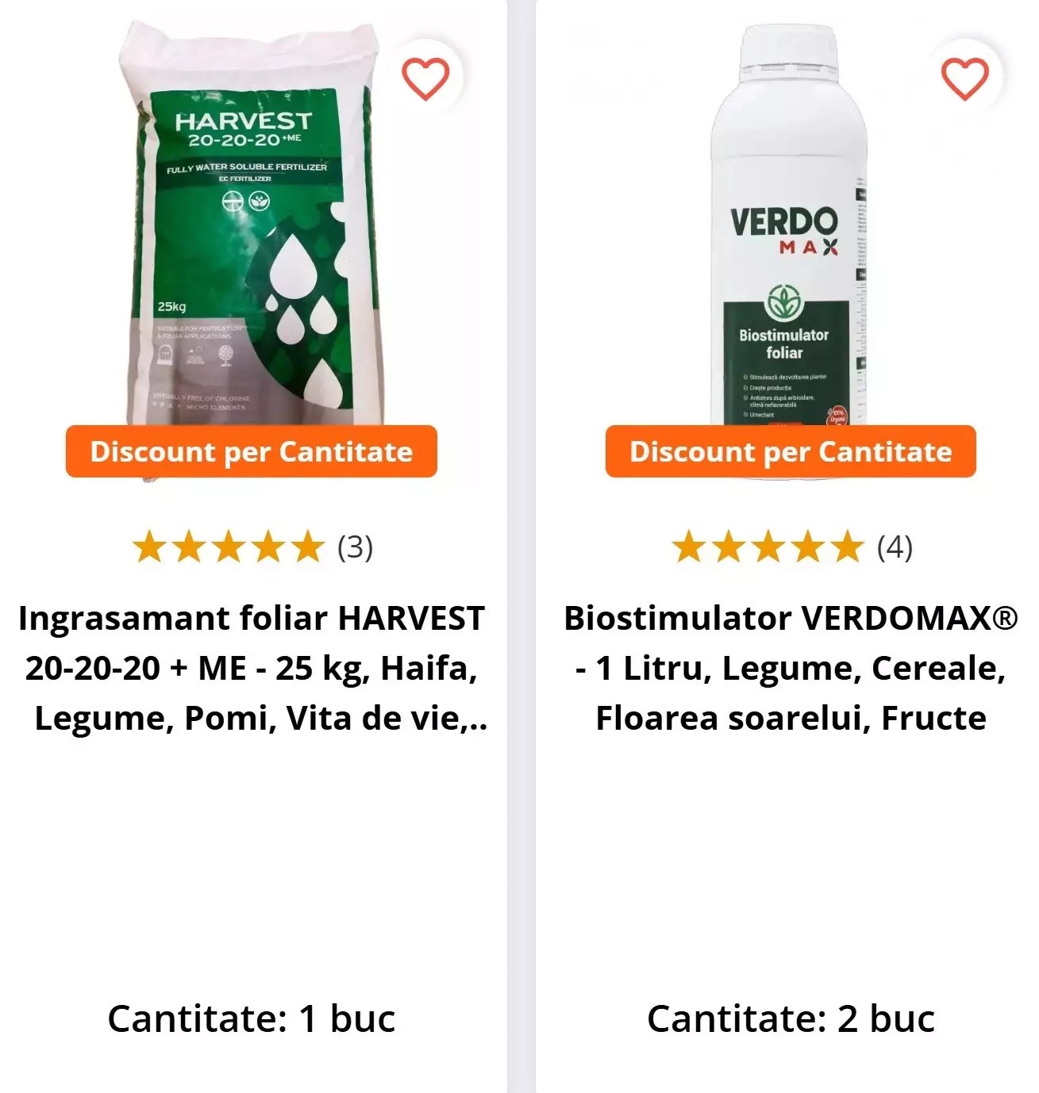Click the Cantitate: 1 buc label
This screenshot has width=1039, height=1093.
(x=252, y=1019)
